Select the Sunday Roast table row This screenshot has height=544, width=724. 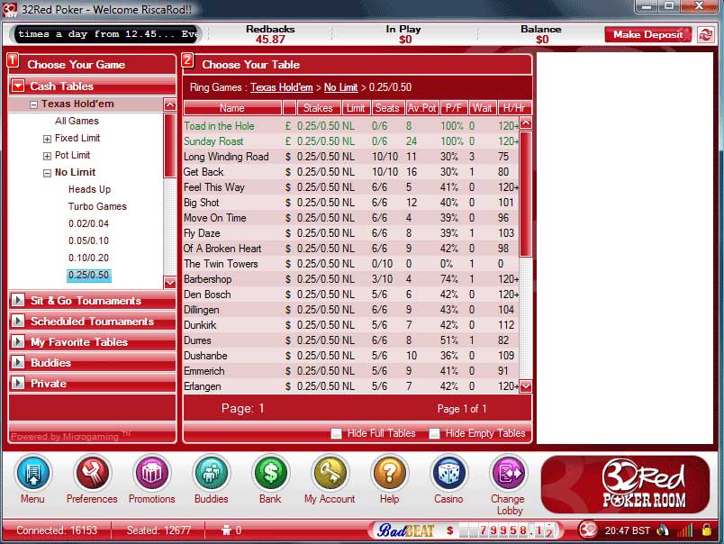tap(351, 141)
